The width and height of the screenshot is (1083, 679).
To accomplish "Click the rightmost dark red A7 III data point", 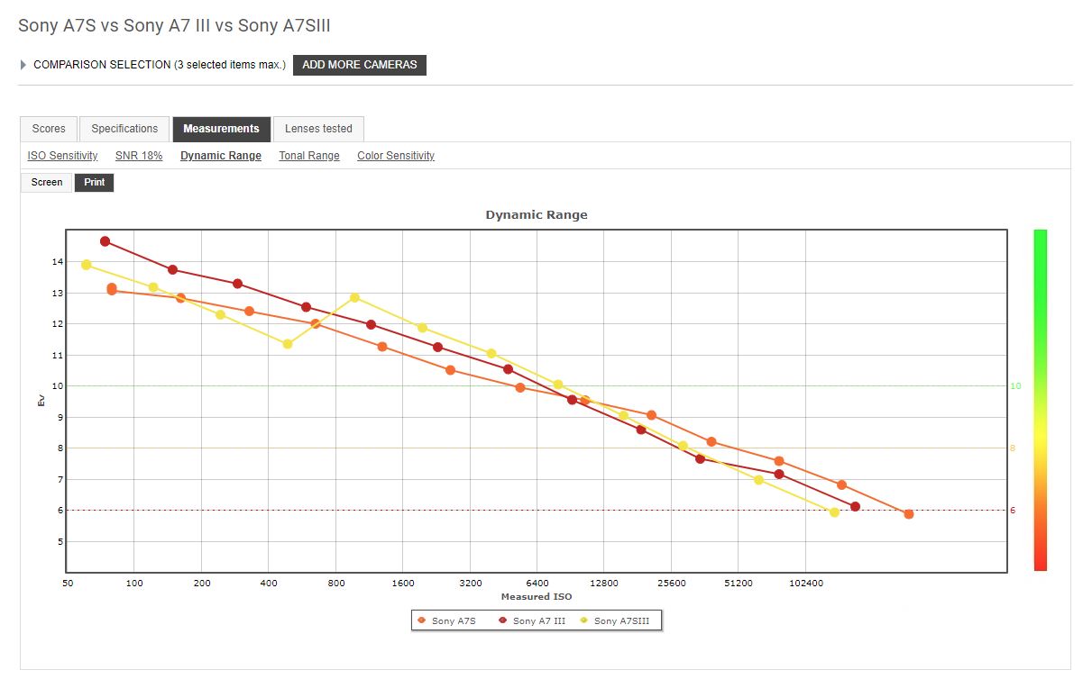I will [855, 507].
